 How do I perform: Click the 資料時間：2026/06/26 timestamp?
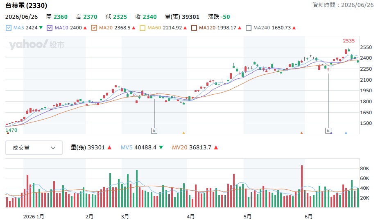click(x=343, y=5)
